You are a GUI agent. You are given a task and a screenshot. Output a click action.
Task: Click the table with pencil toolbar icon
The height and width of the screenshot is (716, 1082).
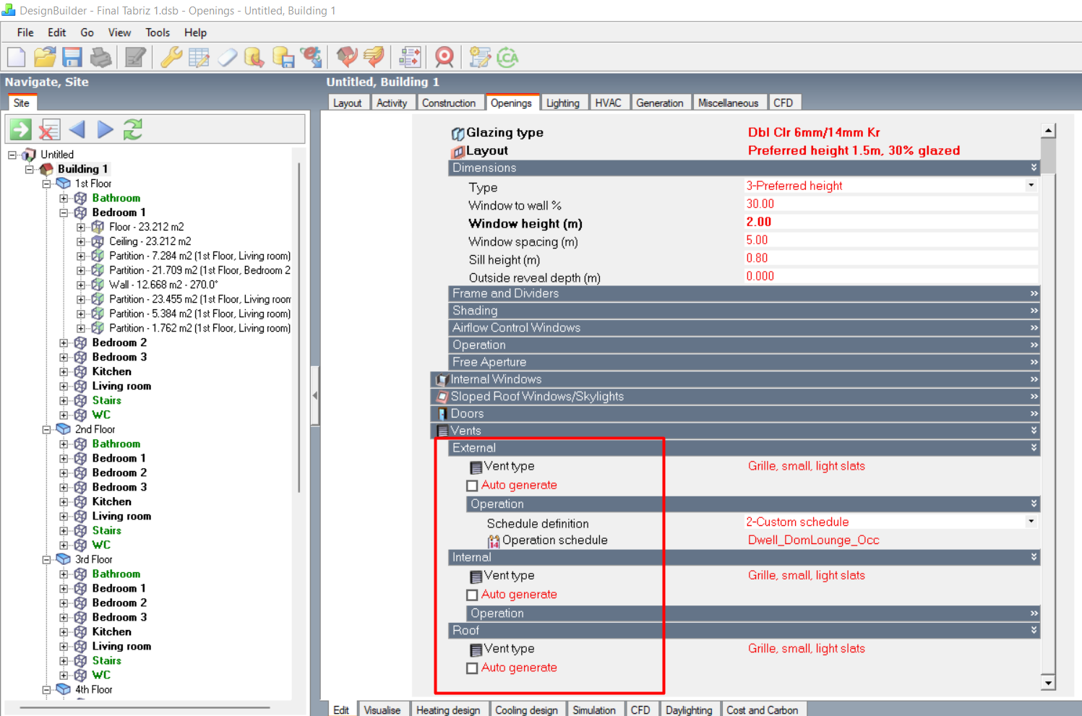click(x=199, y=57)
